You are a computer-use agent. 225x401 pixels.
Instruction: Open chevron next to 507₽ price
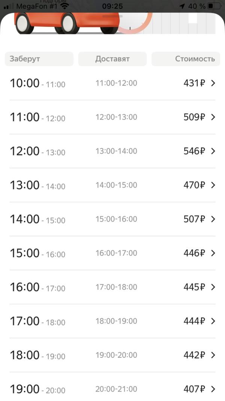213,219
